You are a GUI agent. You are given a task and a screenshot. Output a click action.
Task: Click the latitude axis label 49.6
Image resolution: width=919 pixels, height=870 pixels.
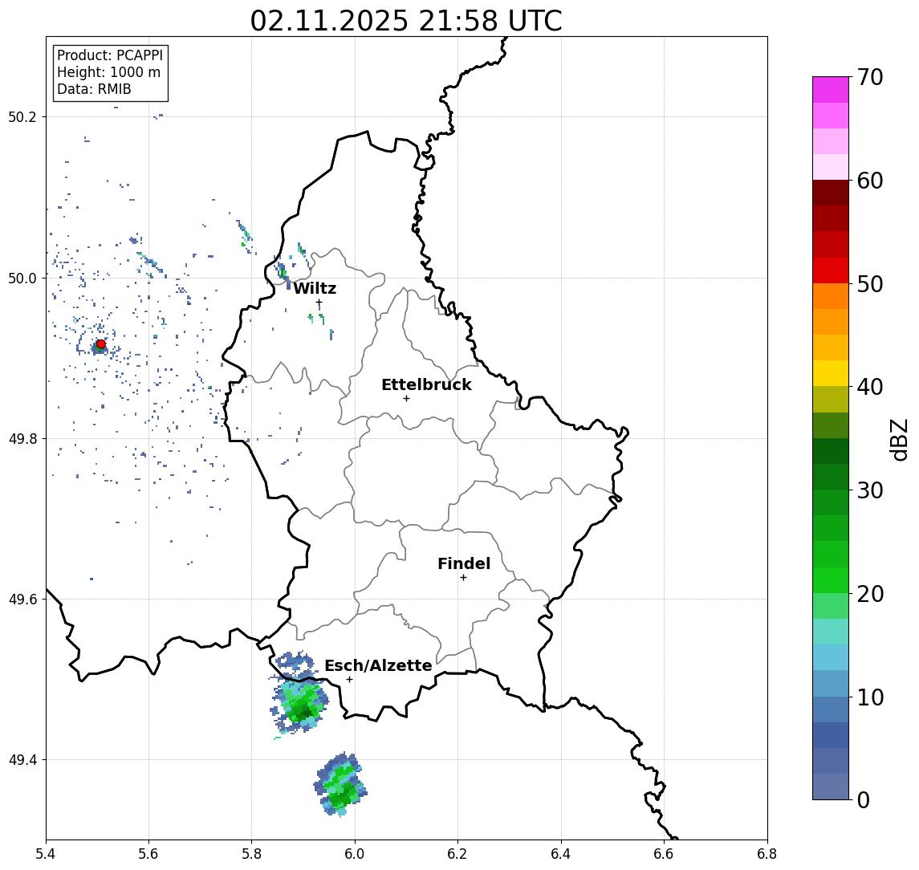click(x=22, y=600)
